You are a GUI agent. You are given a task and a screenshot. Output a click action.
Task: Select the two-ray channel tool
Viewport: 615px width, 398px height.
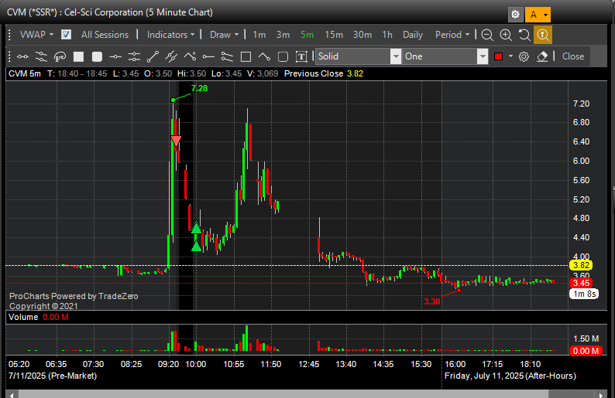coord(227,56)
